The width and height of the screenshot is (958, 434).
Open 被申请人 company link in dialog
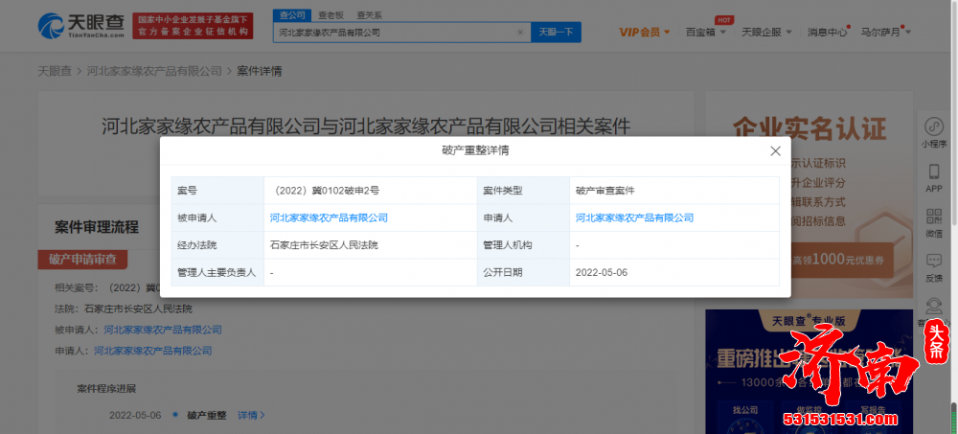click(x=329, y=217)
